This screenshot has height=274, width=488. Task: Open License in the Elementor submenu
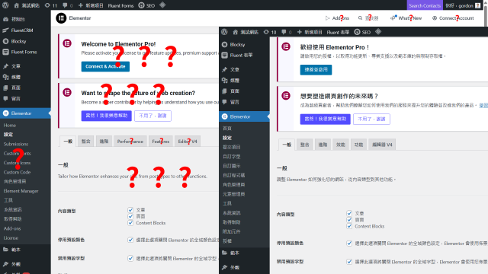[11, 238]
